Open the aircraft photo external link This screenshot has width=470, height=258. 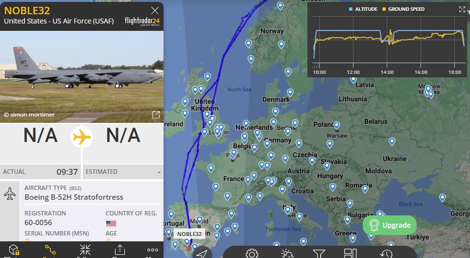(x=156, y=115)
